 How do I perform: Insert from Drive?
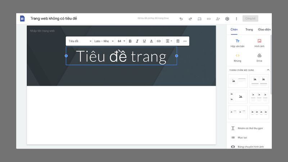(259, 58)
